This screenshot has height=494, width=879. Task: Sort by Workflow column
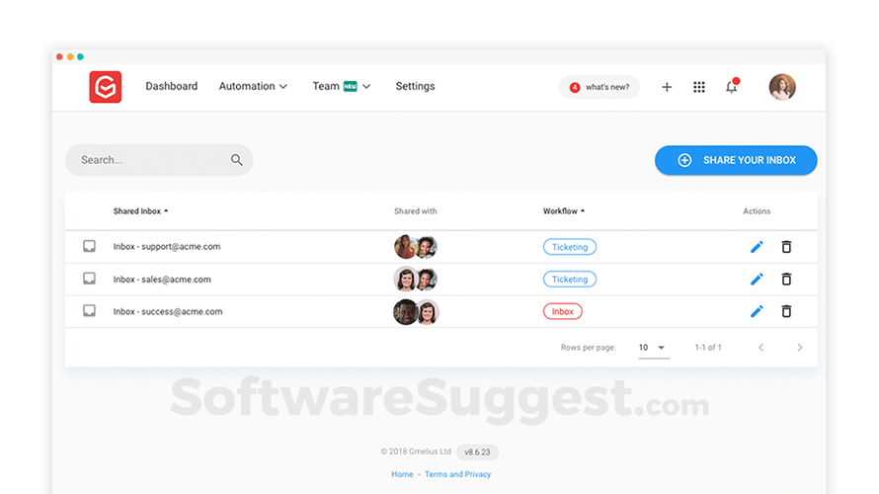563,211
